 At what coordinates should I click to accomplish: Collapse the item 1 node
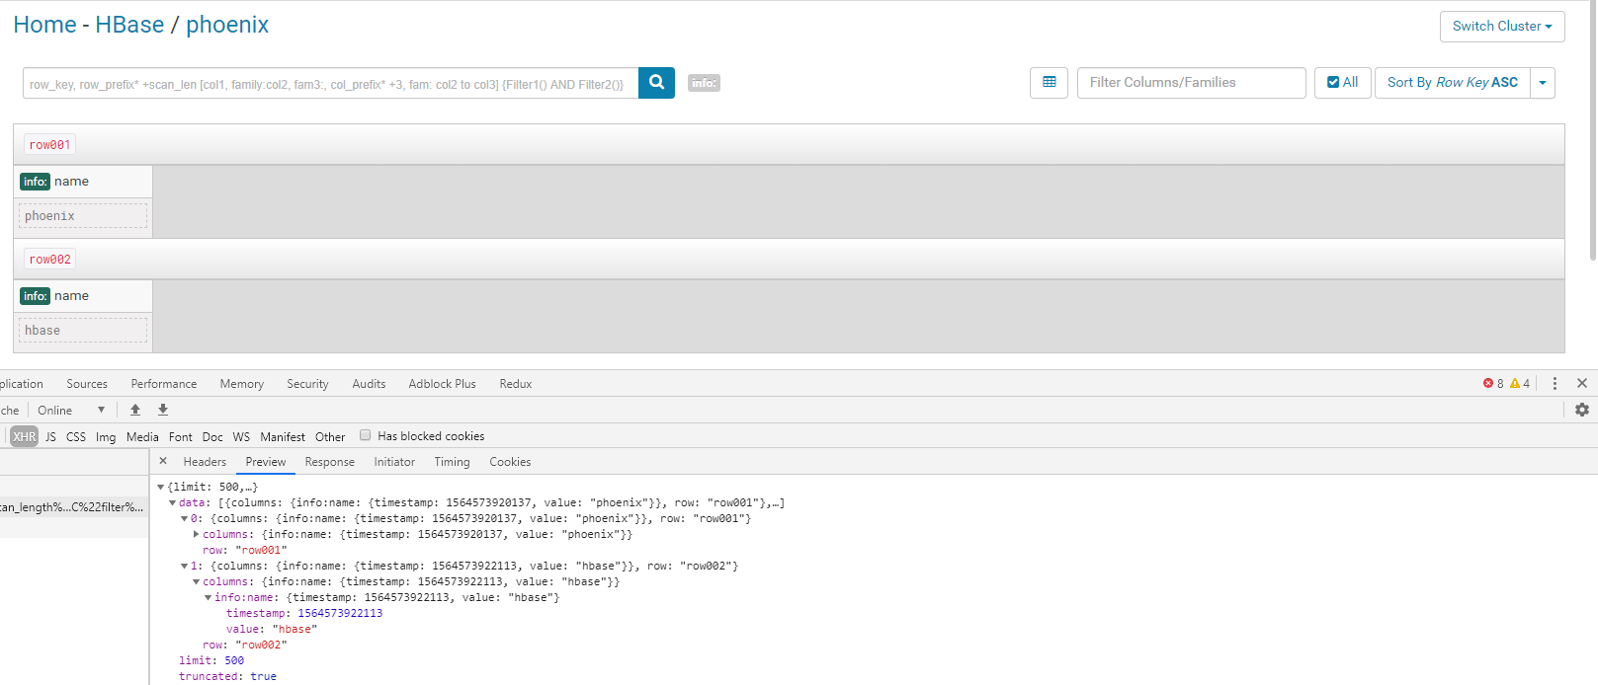point(184,566)
